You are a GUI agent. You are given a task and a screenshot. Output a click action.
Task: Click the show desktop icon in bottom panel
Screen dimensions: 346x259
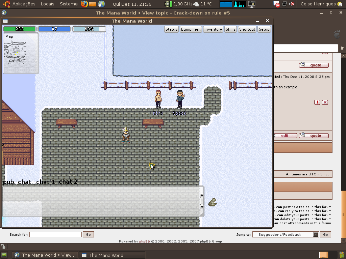[x=4, y=255]
